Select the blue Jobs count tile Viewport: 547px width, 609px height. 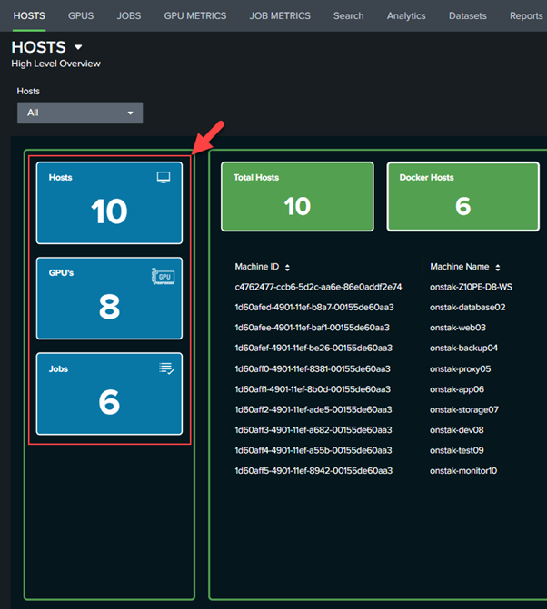109,394
